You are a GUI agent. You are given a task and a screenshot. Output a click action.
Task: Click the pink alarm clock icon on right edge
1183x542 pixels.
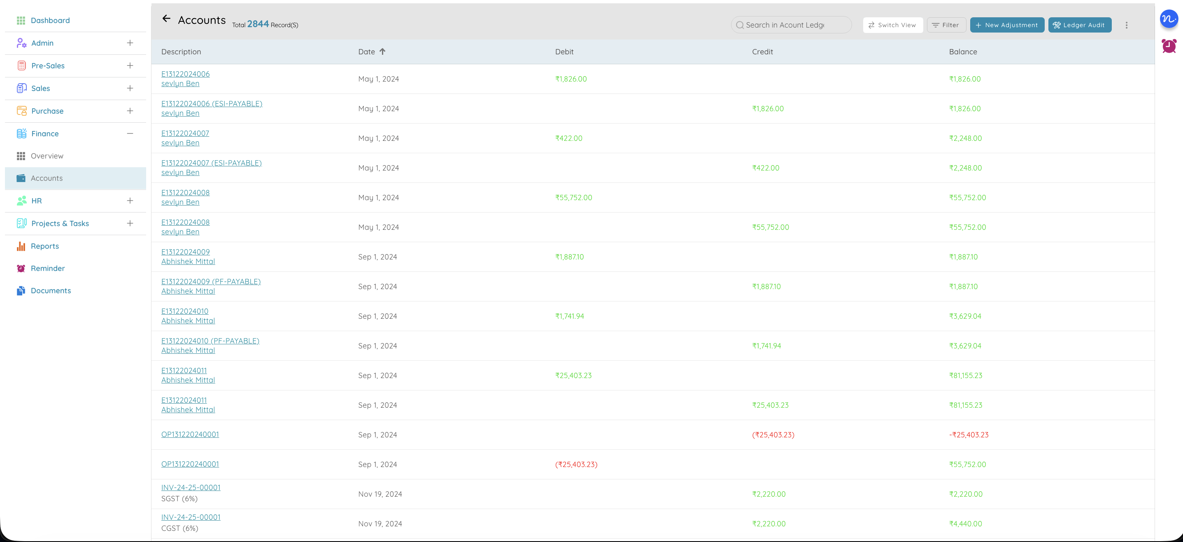[1168, 46]
